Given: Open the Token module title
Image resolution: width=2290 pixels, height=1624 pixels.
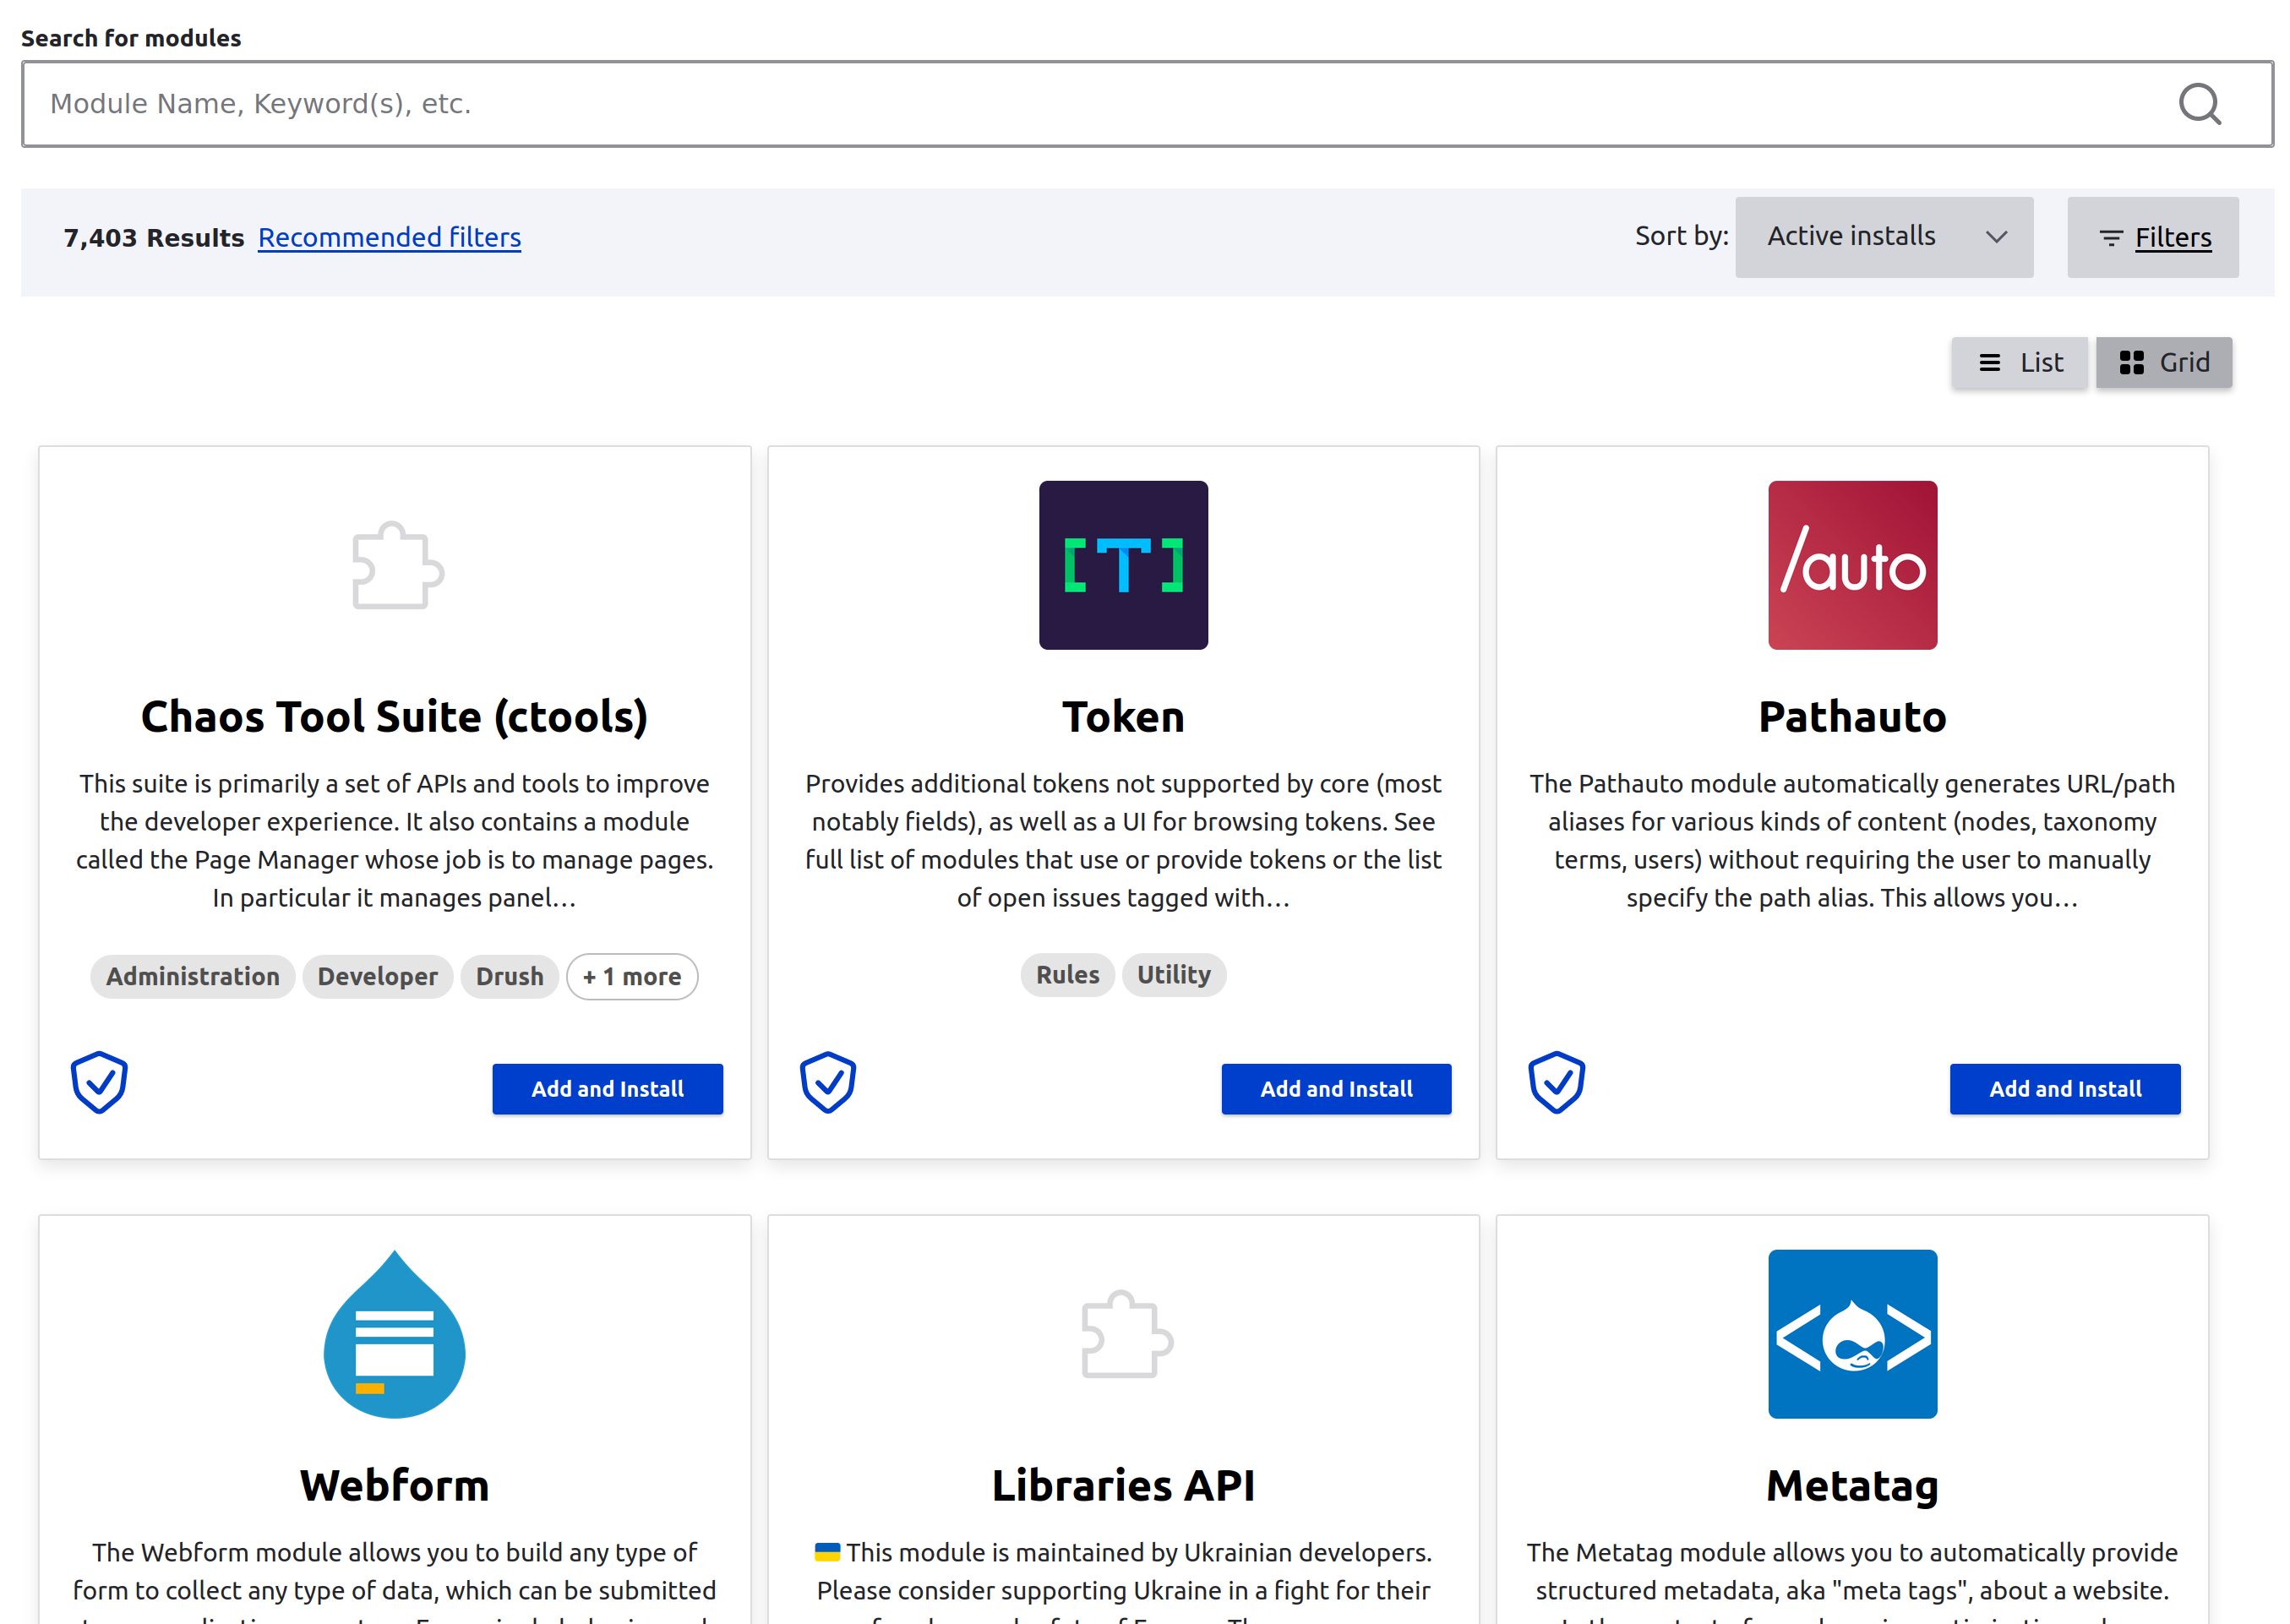Looking at the screenshot, I should (x=1122, y=716).
